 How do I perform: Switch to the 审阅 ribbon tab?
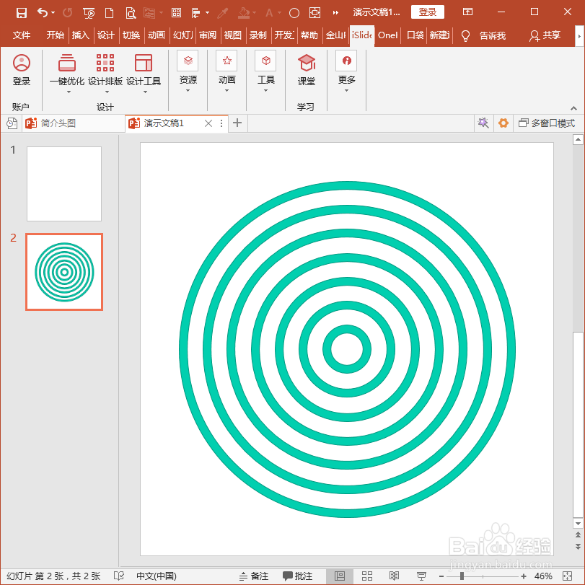208,35
